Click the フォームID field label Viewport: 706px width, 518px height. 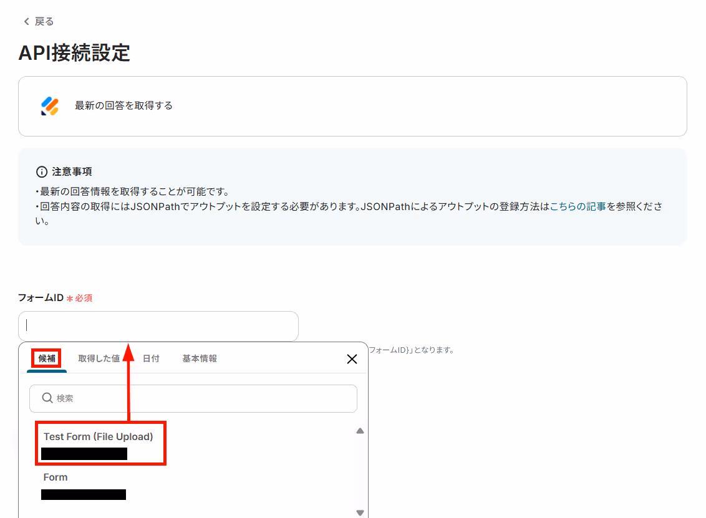[x=41, y=298]
